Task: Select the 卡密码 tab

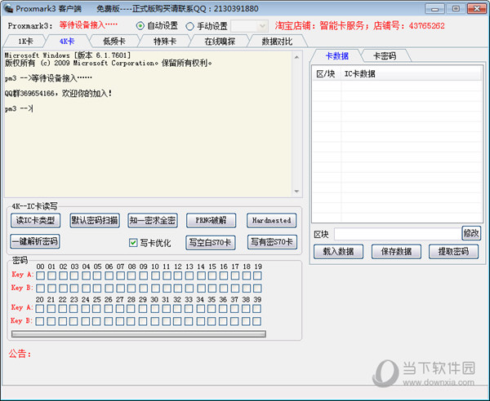Action: pos(385,56)
